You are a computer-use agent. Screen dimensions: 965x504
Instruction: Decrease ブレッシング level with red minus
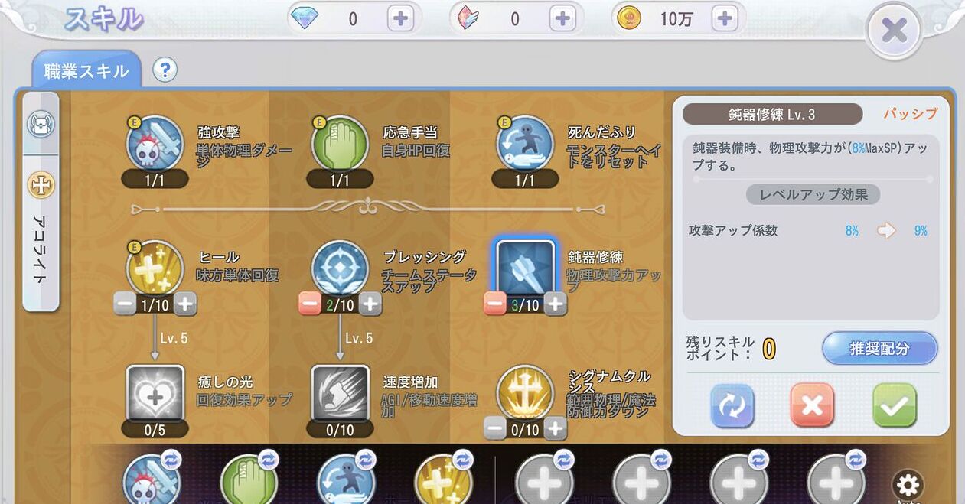[309, 304]
